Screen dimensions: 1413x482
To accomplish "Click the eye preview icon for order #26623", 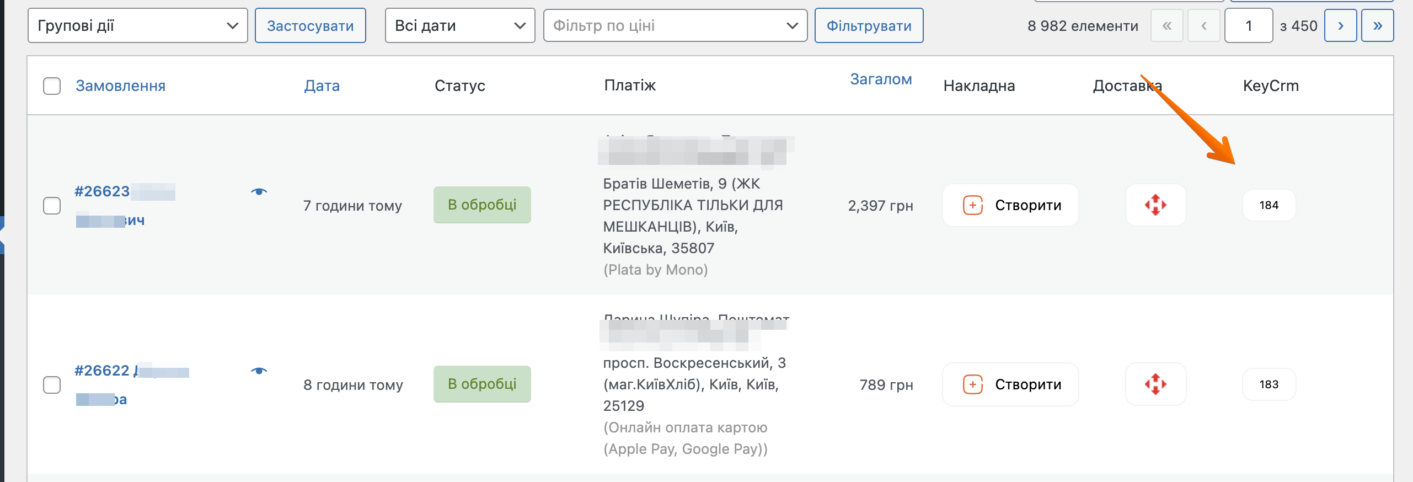I will click(259, 192).
